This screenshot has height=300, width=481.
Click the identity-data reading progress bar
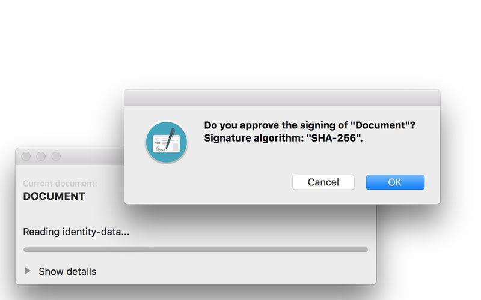click(196, 250)
